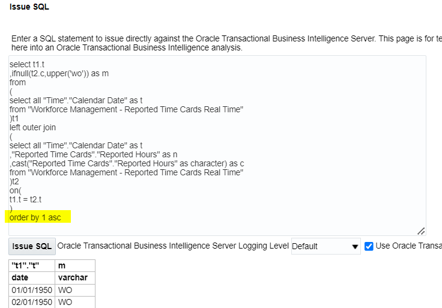Select the 02/01/1950 date cell
The width and height of the screenshot is (442, 308).
(32, 302)
